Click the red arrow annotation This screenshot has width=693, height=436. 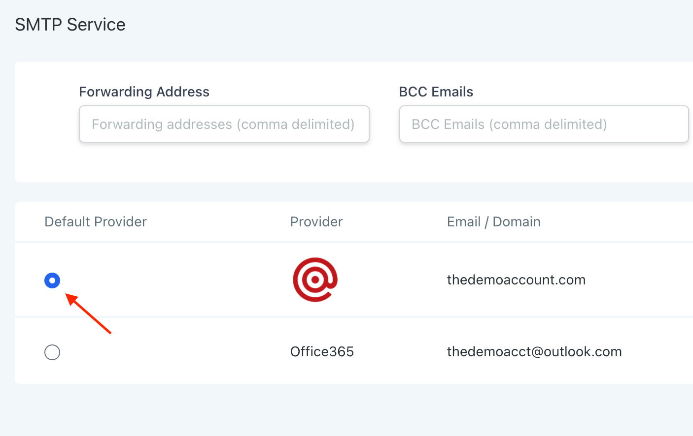[x=89, y=313]
